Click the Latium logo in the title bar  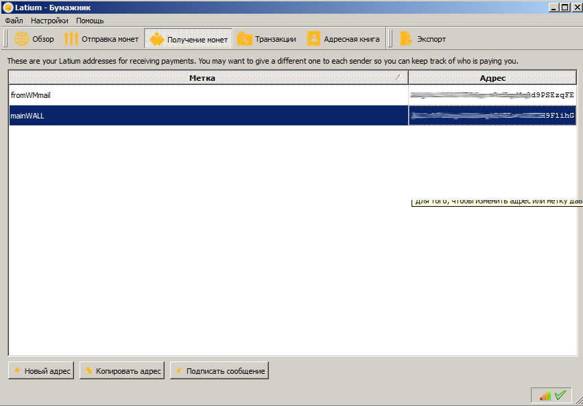coord(8,7)
